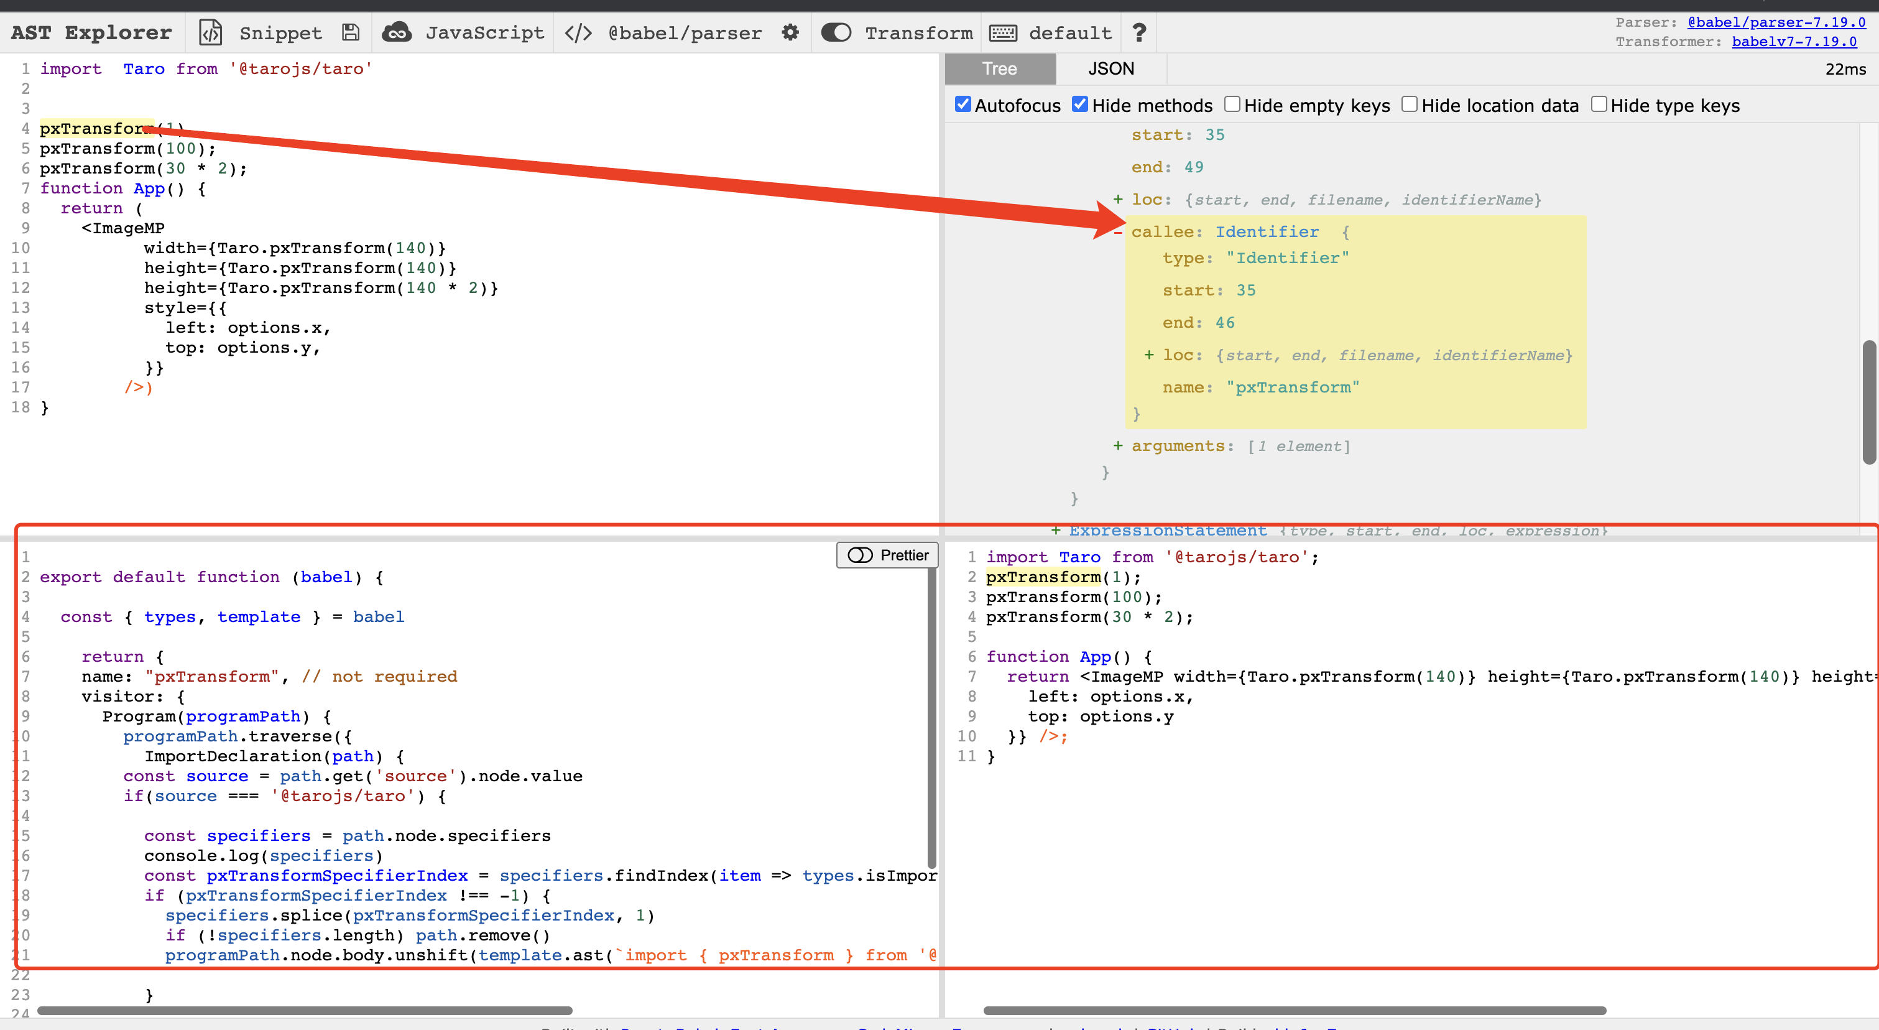Click the save floppy disk icon

click(x=351, y=33)
